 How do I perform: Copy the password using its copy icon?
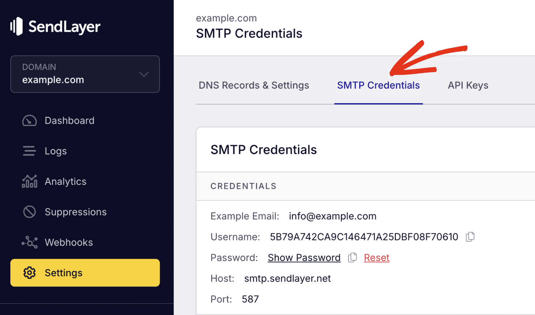[352, 258]
